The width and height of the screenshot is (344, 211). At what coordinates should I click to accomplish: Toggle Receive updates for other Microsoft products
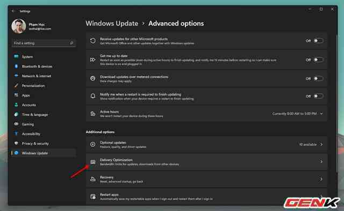(318, 41)
